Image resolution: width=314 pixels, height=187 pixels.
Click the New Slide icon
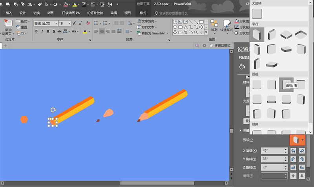click(x=7, y=26)
